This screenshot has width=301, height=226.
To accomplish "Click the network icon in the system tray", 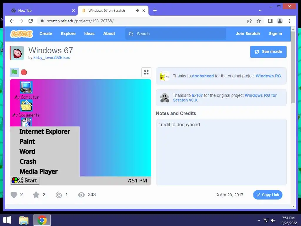I will (x=266, y=220).
